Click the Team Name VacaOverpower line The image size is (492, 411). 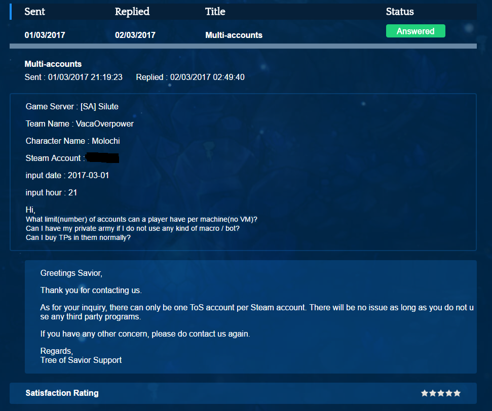pyautogui.click(x=80, y=124)
